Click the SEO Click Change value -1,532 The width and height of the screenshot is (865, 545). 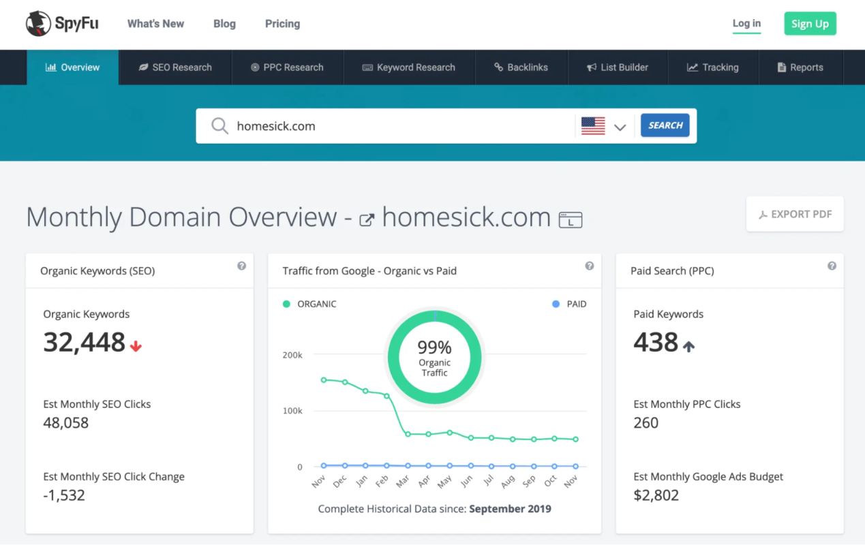[64, 495]
